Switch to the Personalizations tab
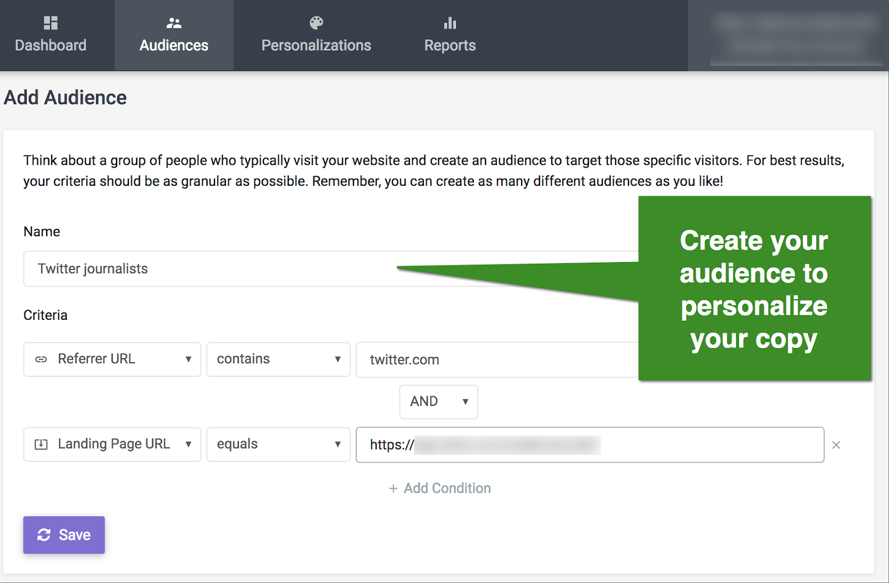889x583 pixels. coord(316,44)
